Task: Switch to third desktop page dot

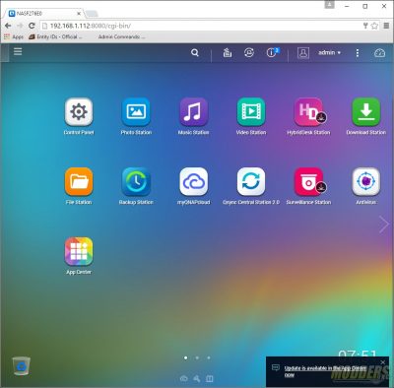Action: [209, 357]
